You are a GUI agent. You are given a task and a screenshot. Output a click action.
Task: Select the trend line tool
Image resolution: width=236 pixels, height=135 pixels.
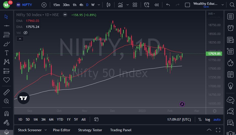[6, 26]
